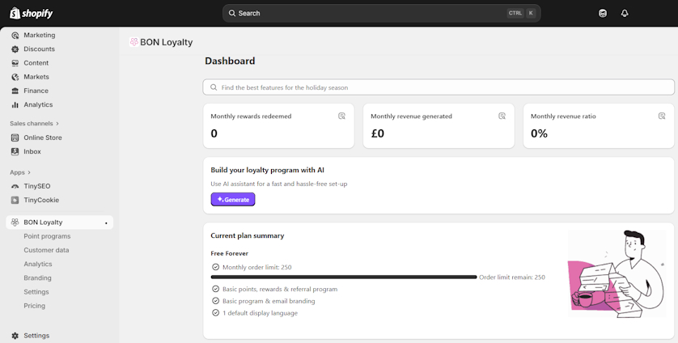
Task: Click the Inbox icon in sidebar
Action: point(15,151)
